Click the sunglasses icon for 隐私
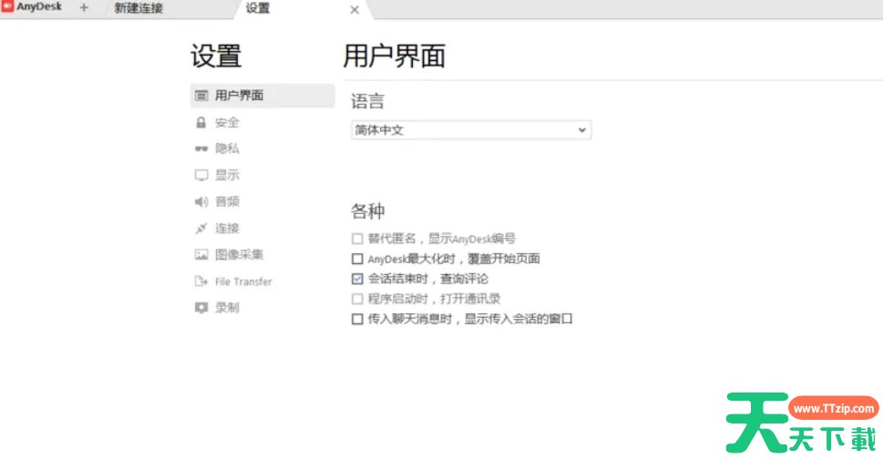This screenshot has height=459, width=883. tap(201, 148)
